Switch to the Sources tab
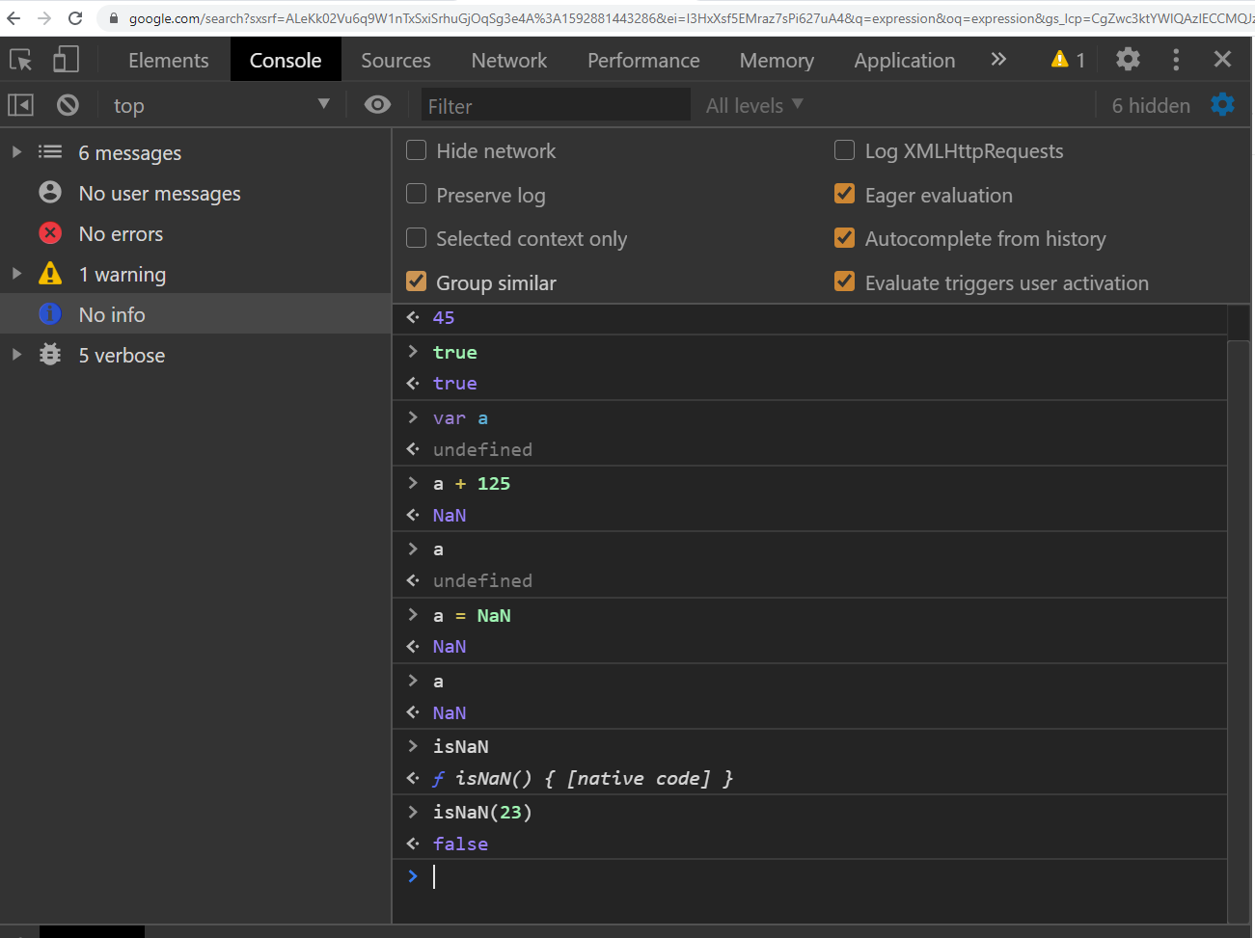This screenshot has height=938, width=1255. tap(396, 60)
